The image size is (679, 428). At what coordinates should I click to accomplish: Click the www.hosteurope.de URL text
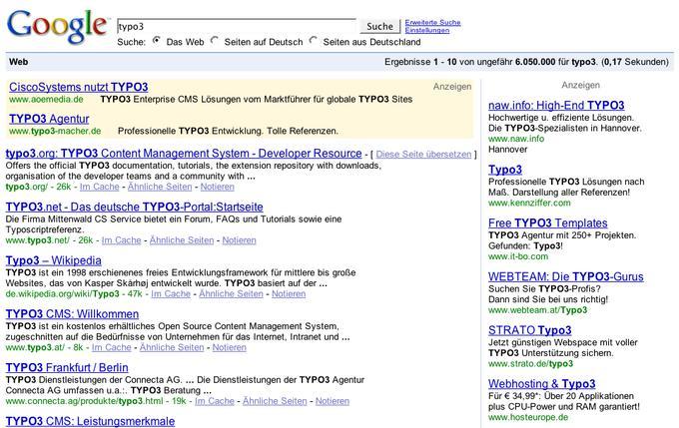click(x=528, y=418)
